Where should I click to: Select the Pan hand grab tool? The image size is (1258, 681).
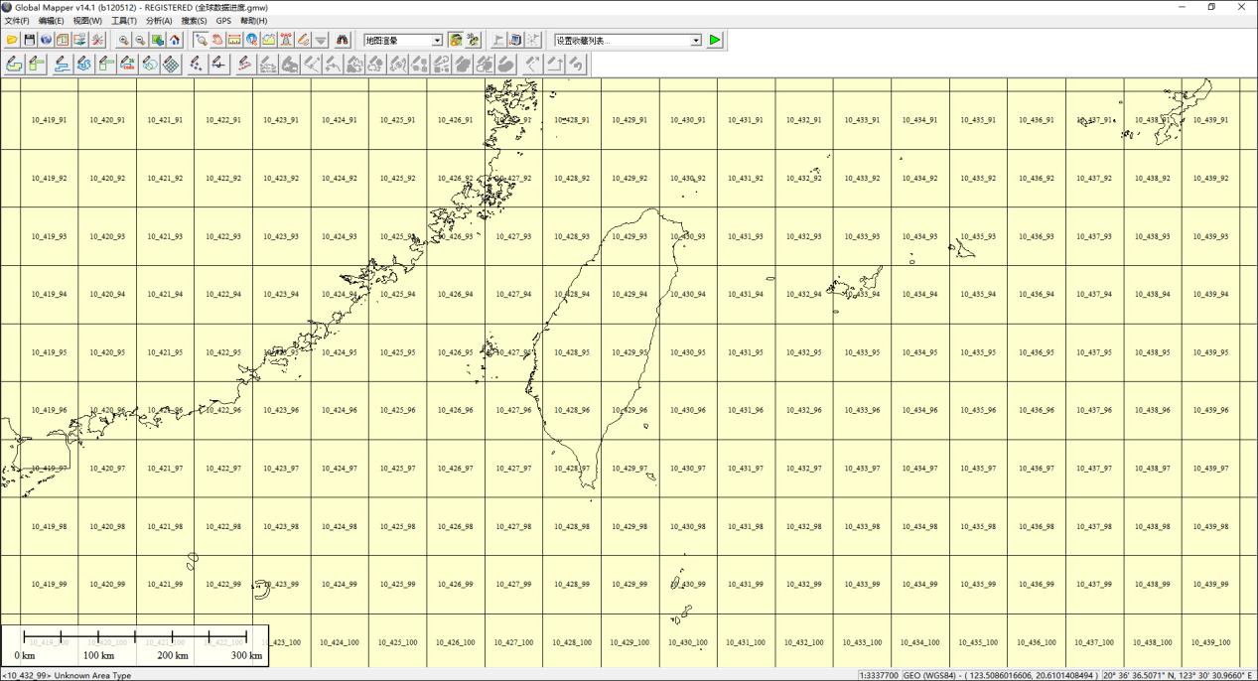point(217,40)
